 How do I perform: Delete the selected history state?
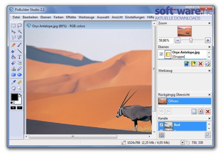[x=208, y=111]
